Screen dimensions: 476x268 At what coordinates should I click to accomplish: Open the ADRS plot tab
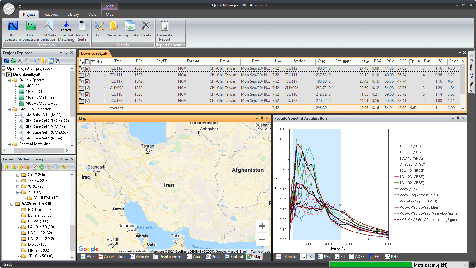click(357, 257)
